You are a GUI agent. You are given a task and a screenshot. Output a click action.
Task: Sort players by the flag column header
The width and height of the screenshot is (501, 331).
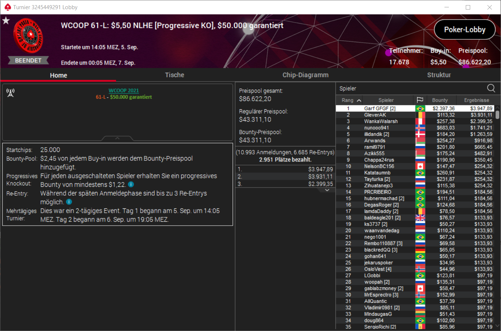pyautogui.click(x=420, y=100)
